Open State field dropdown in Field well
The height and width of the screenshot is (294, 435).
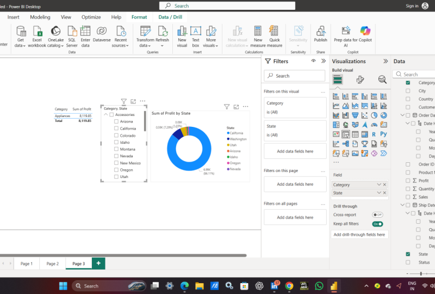click(x=379, y=193)
